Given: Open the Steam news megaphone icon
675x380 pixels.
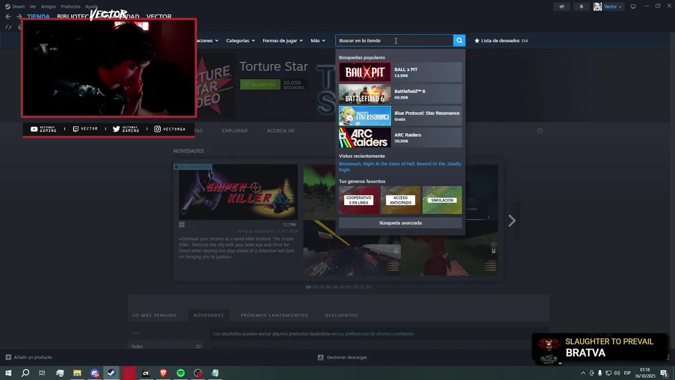Looking at the screenshot, I should [562, 6].
